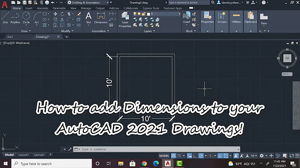Click the command line input field
The height and width of the screenshot is (168, 300).
tap(157, 149)
